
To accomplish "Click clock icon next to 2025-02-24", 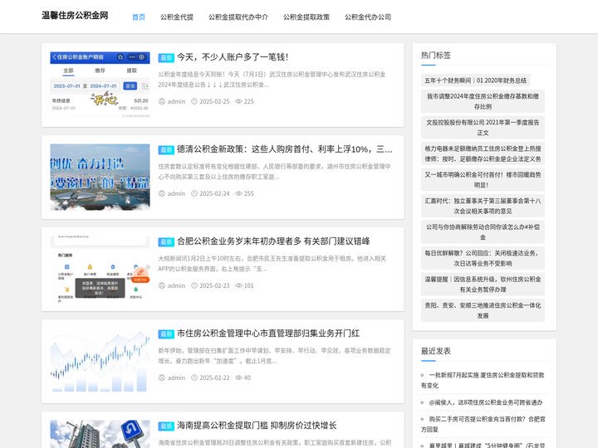I will (194, 193).
